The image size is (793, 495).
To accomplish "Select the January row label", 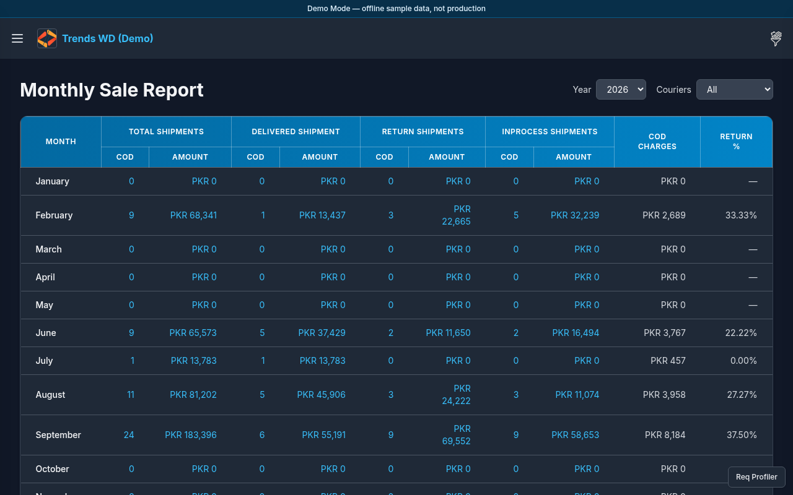I will click(52, 181).
